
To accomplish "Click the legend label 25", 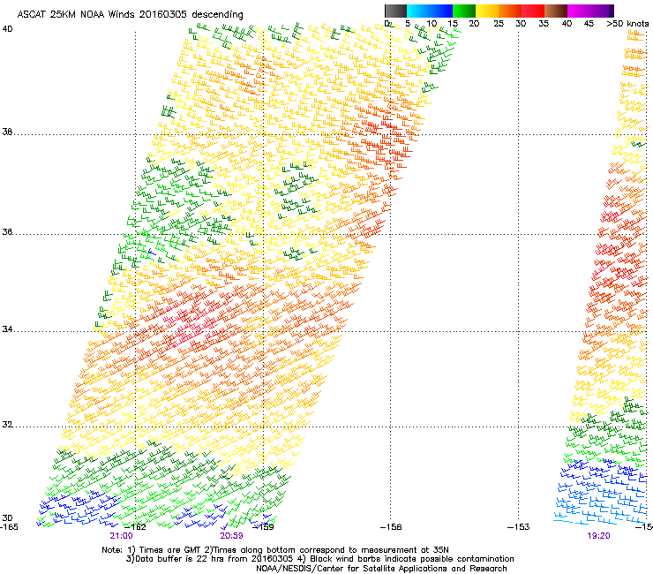I will point(499,24).
